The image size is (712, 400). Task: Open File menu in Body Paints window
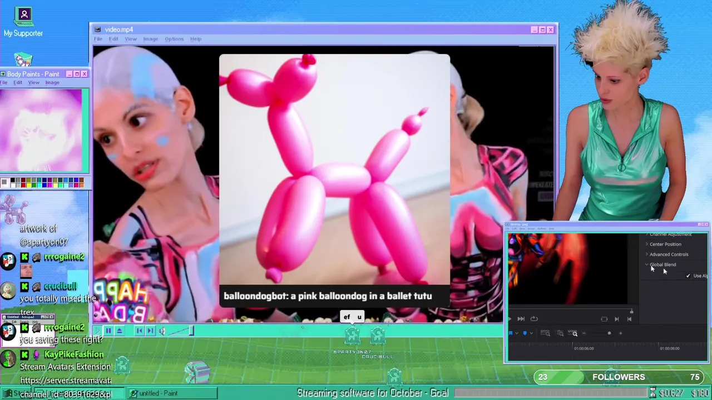4,83
